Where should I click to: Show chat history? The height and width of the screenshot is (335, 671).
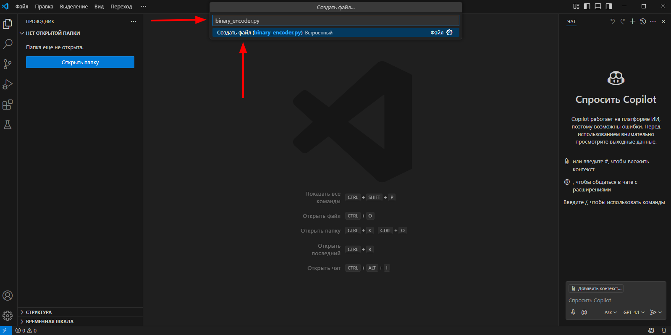[642, 21]
